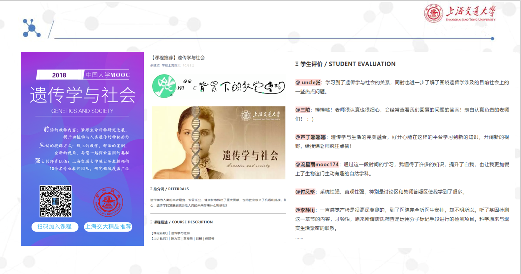
Task: Click the 扫码加入课程 button
Action: 55,227
